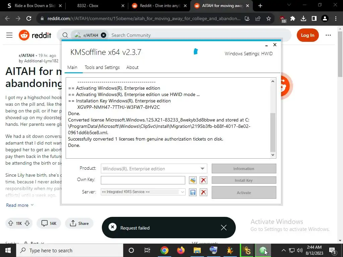Clear the Own Key field with red X
The width and height of the screenshot is (343, 257).
(x=203, y=180)
